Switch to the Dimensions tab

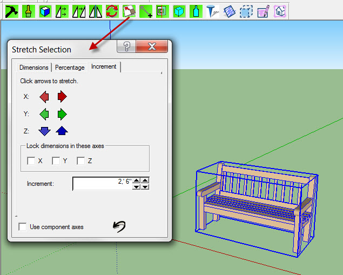(34, 68)
